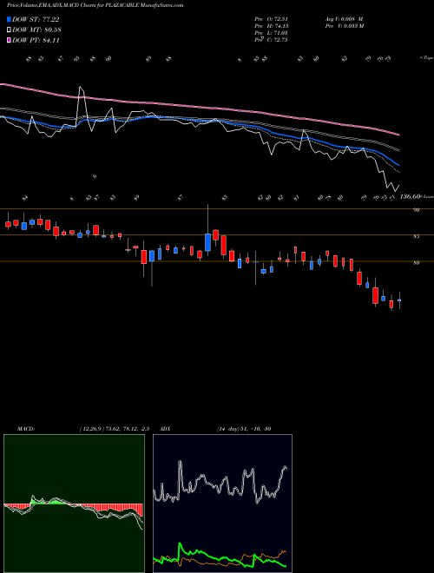The width and height of the screenshot is (434, 573).
Task: Click the 'Pre V: 0.033 M' volume text
Action: (344, 26)
